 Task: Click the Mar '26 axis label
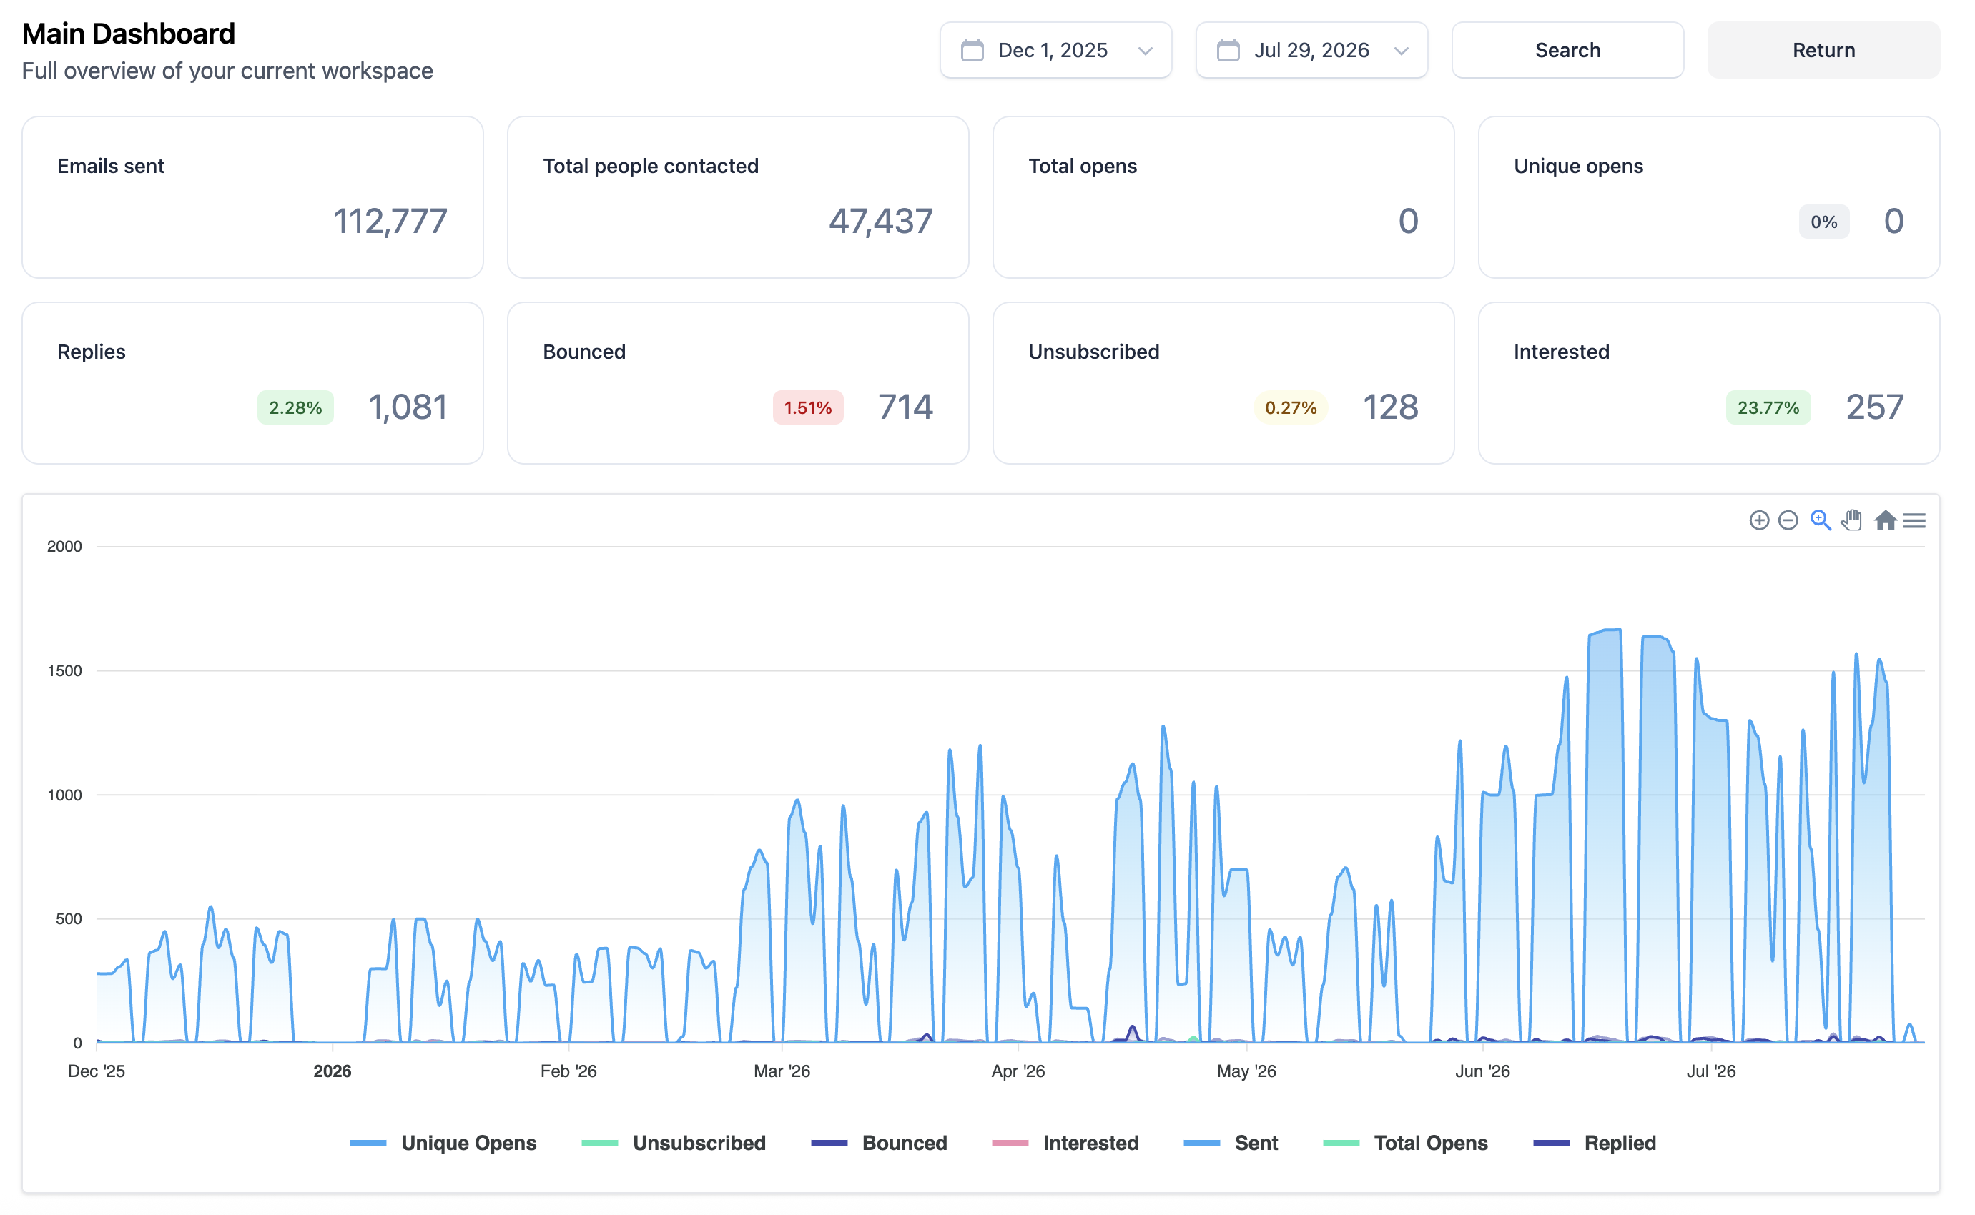782,1071
